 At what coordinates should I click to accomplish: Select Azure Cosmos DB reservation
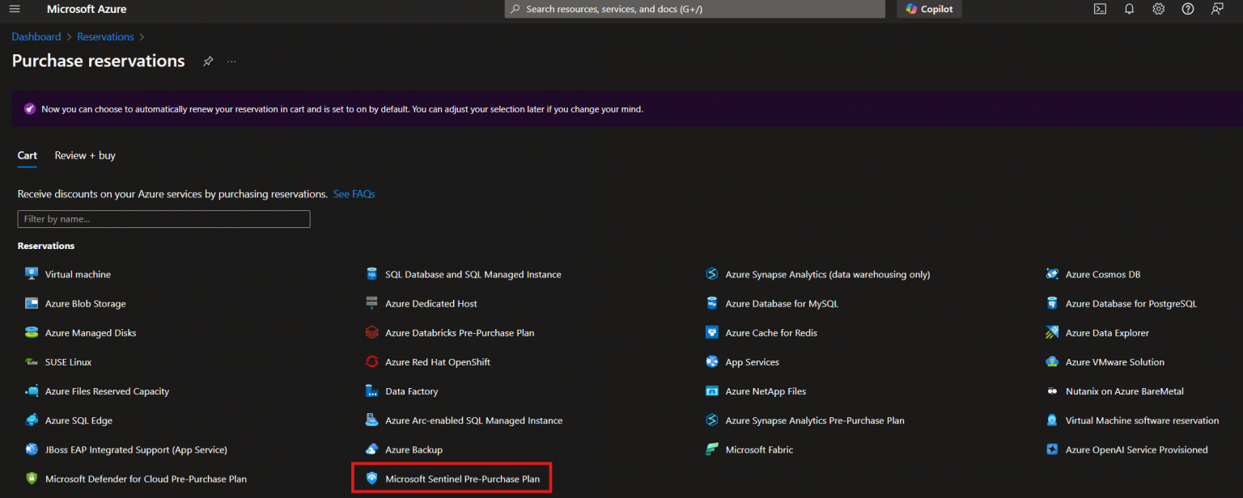[1102, 274]
